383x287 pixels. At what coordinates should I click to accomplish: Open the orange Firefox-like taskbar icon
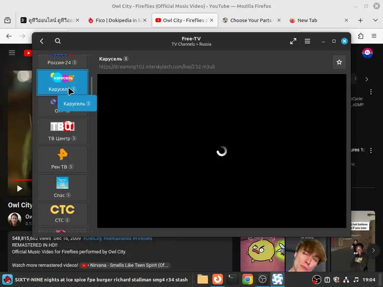point(217,280)
